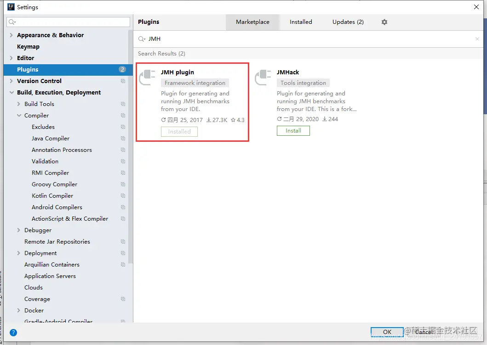Image resolution: width=487 pixels, height=345 pixels.
Task: Select RMI Compiler settings
Action: pos(50,172)
